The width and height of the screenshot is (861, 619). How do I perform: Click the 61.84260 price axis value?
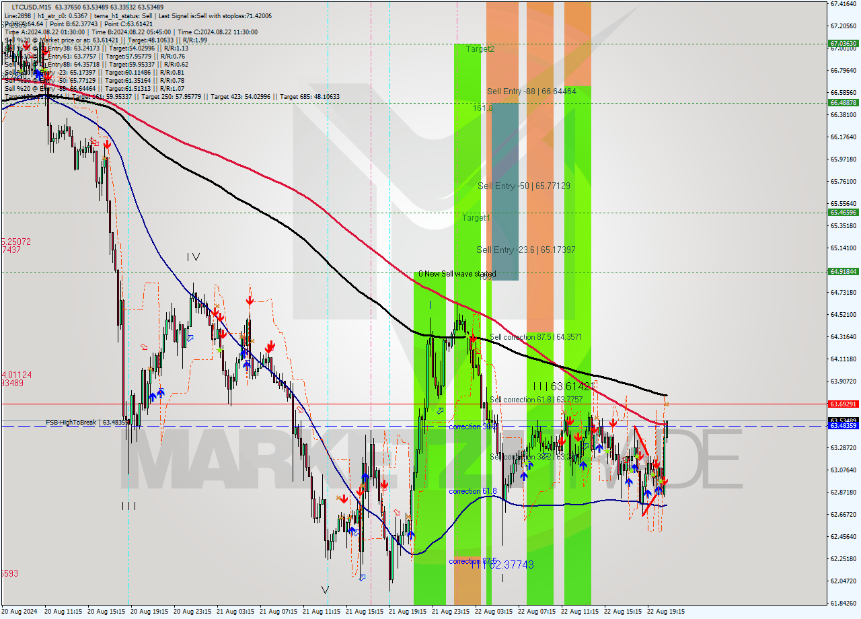tap(843, 603)
